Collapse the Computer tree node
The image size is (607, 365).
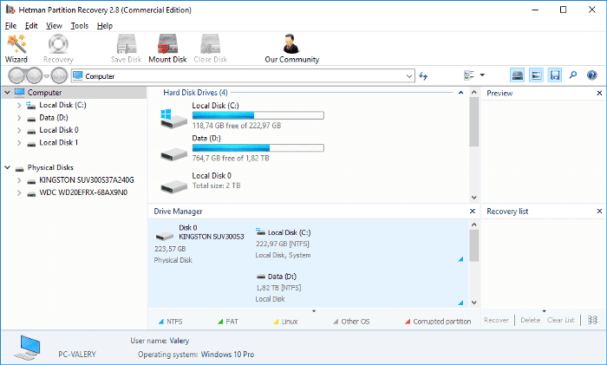coord(7,93)
